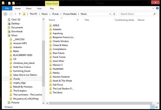Viewport: 161px width, 110px height.
Task: Go back with the Back arrow button
Action: [6, 14]
